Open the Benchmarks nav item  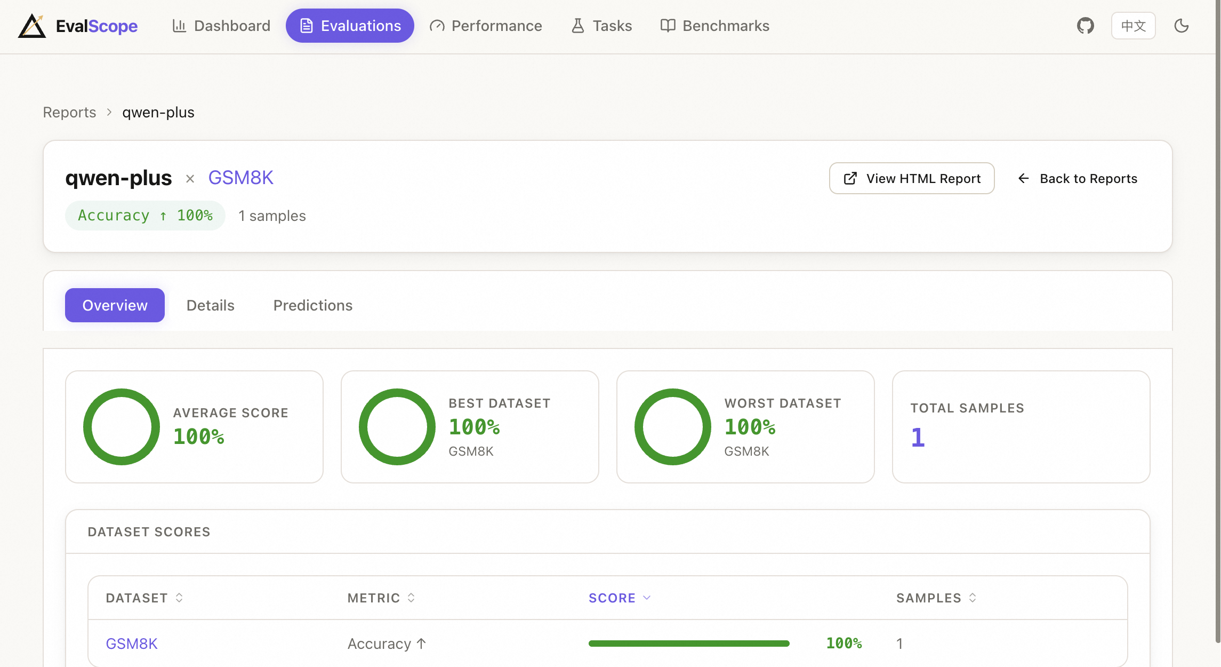[x=714, y=26]
